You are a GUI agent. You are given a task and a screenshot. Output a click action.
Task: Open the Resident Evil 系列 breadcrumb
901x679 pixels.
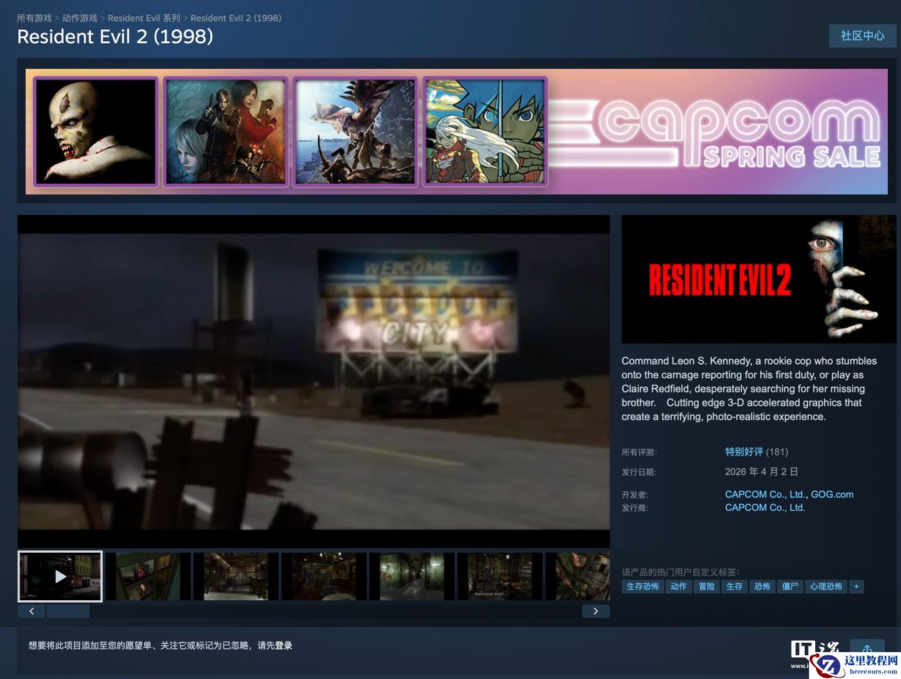[x=144, y=18]
